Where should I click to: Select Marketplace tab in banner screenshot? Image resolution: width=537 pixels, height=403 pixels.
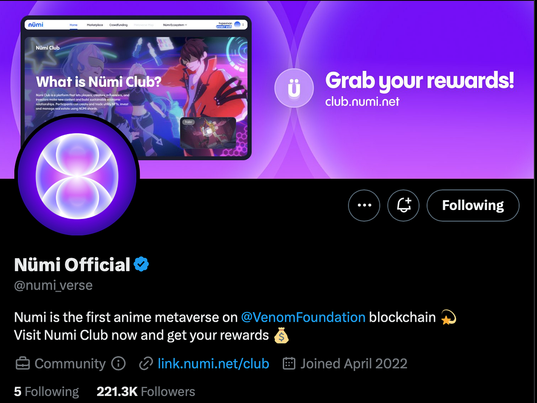click(95, 25)
